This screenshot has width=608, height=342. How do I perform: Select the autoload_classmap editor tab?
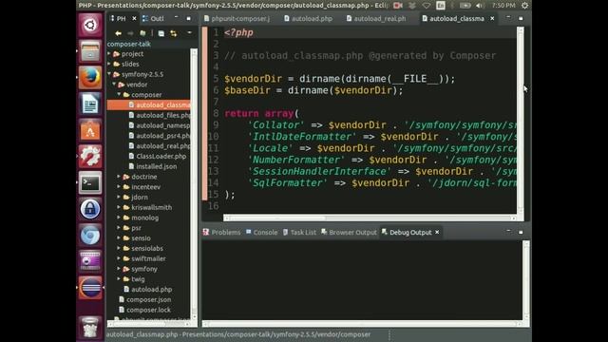click(x=453, y=19)
